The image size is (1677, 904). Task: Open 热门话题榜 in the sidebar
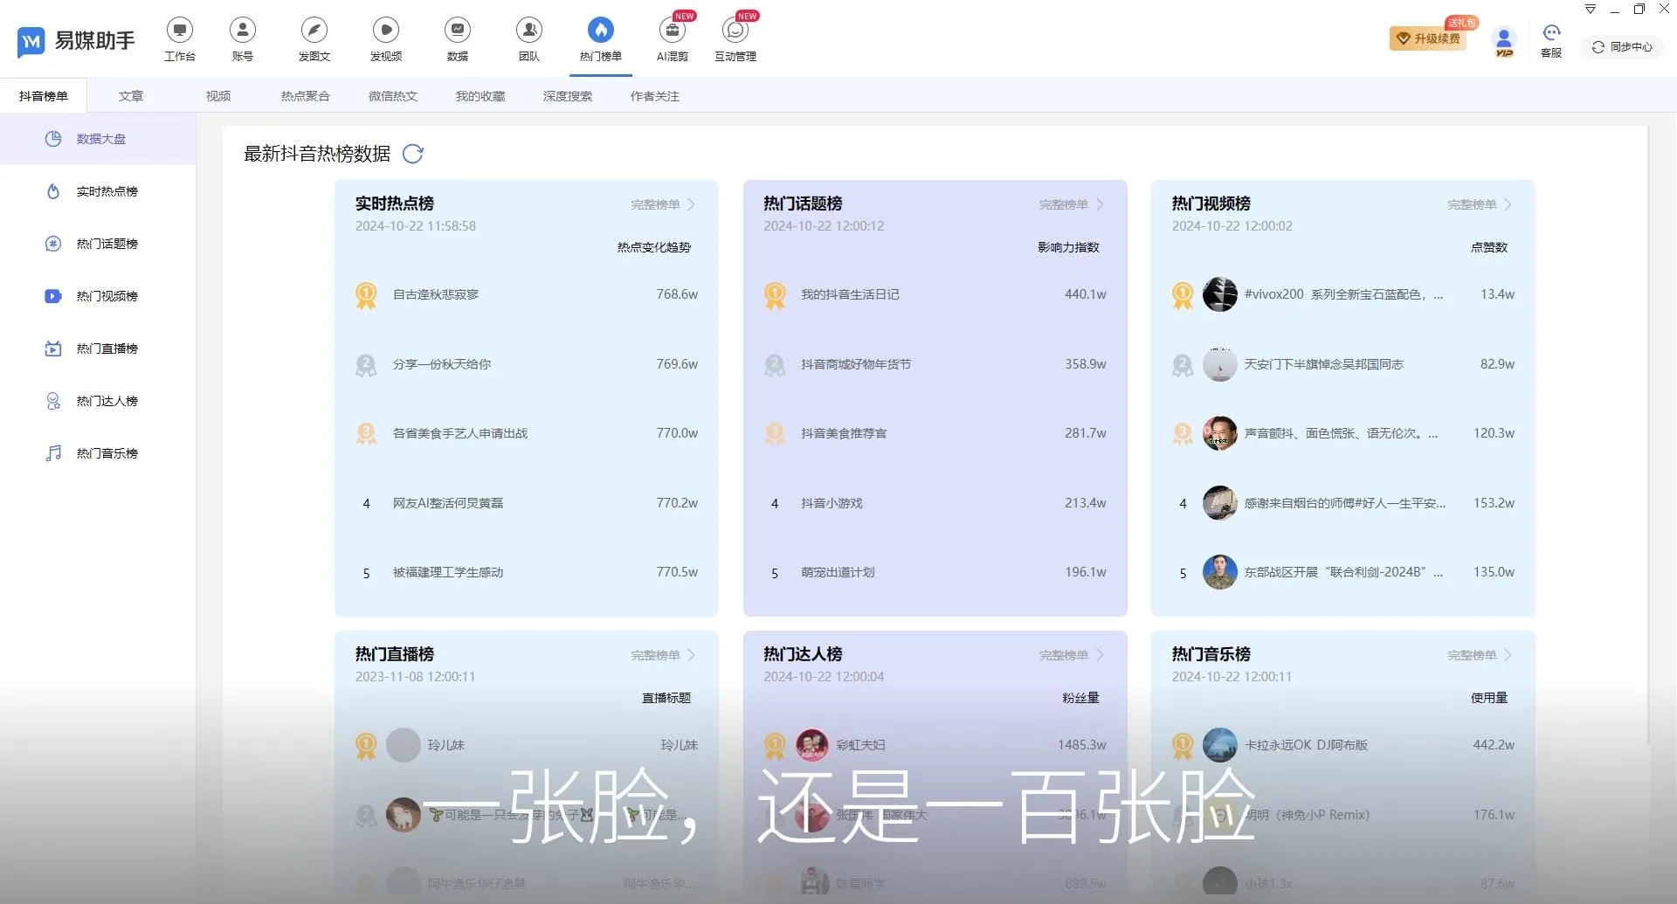pyautogui.click(x=98, y=244)
